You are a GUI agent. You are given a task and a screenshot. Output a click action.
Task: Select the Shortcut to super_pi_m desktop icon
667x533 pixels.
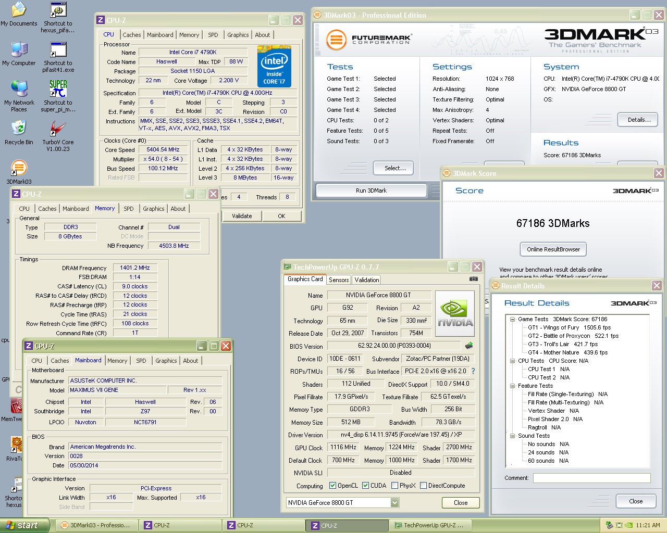point(58,96)
